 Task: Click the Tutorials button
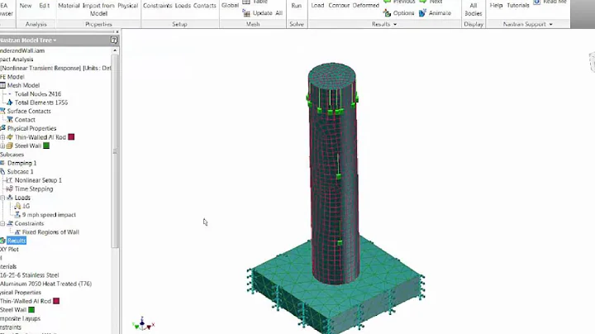pyautogui.click(x=518, y=5)
